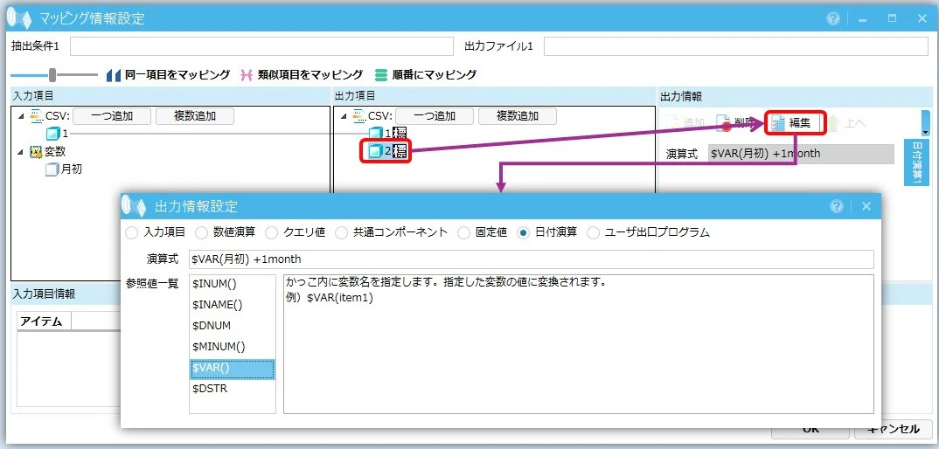Open the help icon in マッピング情報設定 title bar
The width and height of the screenshot is (939, 449).
[833, 18]
